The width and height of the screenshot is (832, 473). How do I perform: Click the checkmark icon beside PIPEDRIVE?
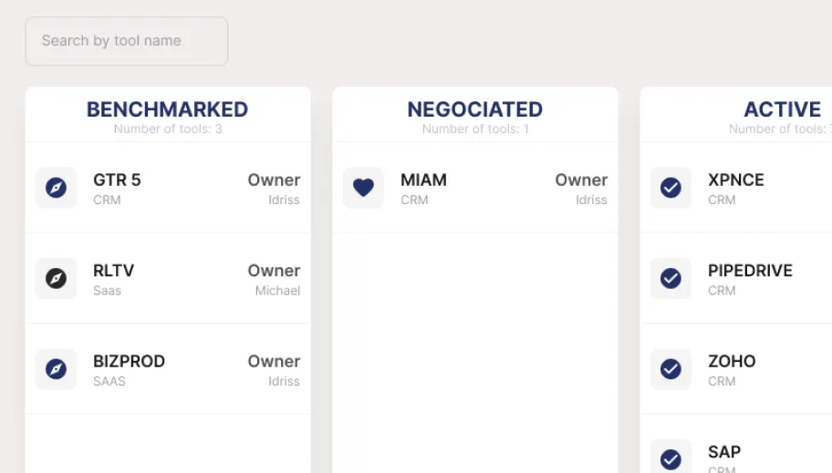click(x=671, y=278)
